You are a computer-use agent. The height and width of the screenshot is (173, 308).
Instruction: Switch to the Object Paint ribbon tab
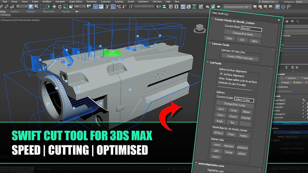pyautogui.click(x=48, y=12)
